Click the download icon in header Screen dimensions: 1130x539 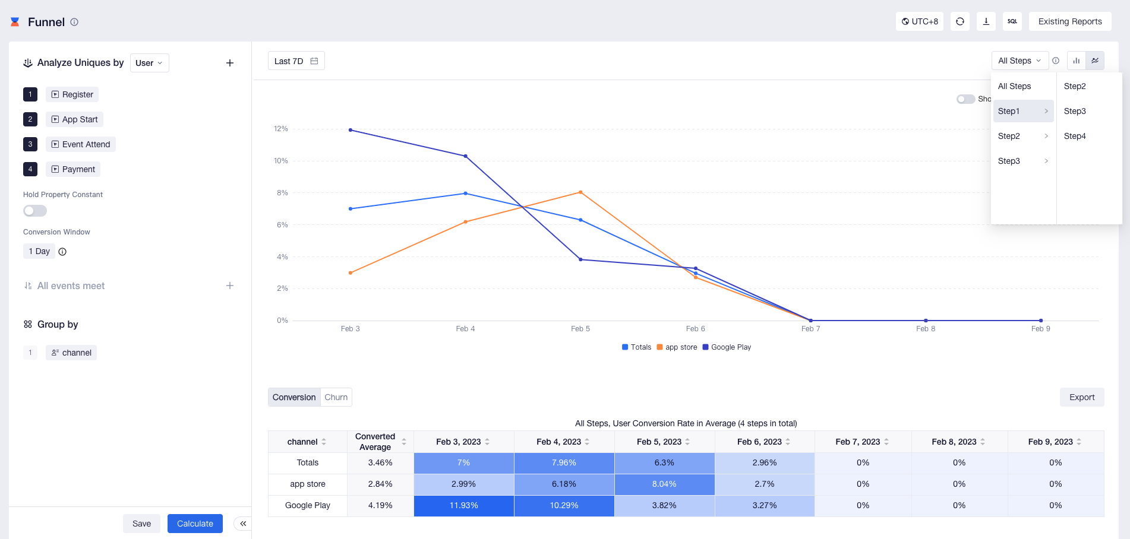(986, 21)
